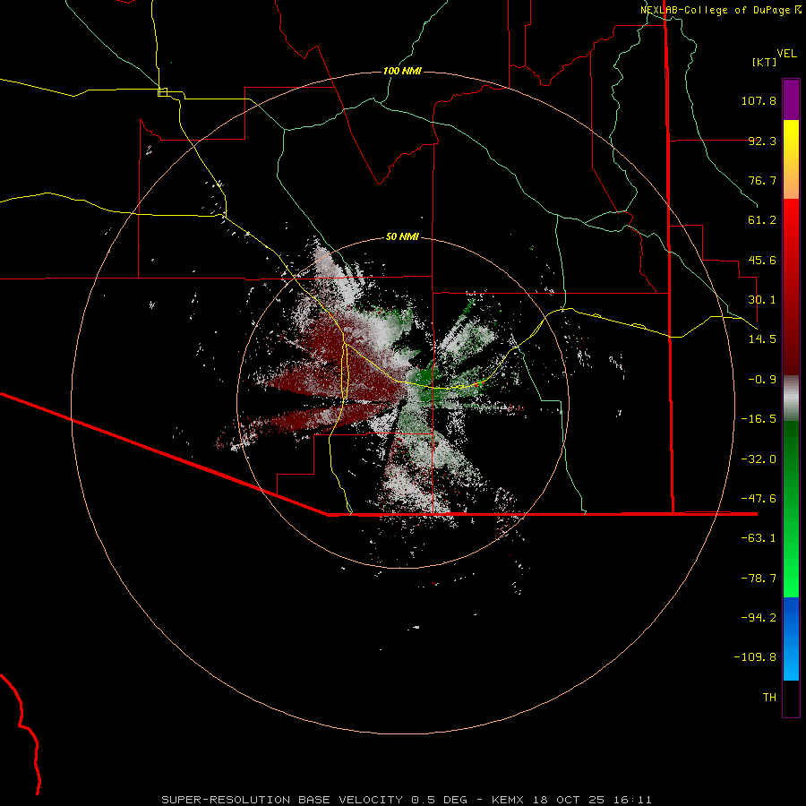Click the green segment of the velocity color bar
The width and height of the screenshot is (806, 806).
pyautogui.click(x=791, y=509)
